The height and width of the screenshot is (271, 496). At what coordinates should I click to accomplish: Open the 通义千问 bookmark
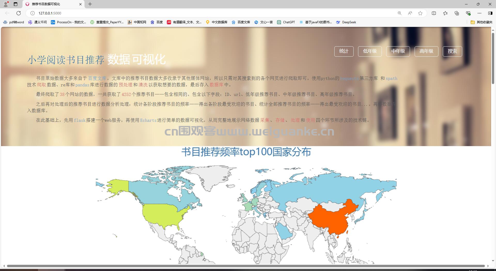coord(37,22)
